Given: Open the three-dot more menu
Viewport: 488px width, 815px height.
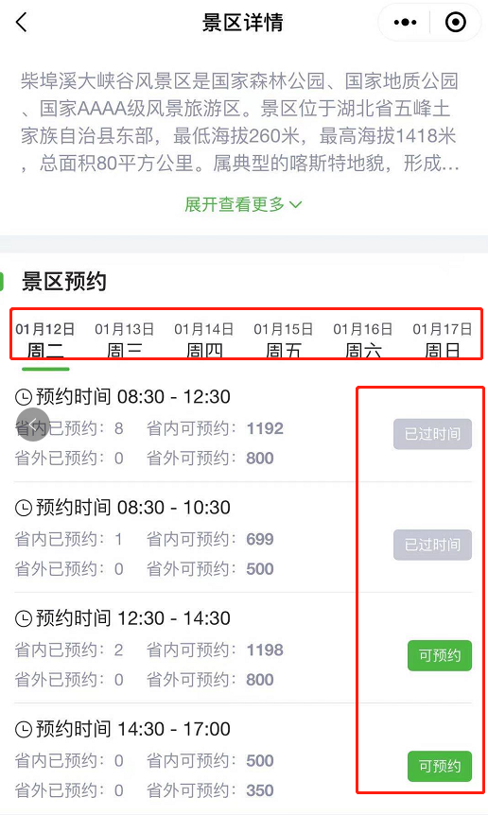Looking at the screenshot, I should point(406,23).
